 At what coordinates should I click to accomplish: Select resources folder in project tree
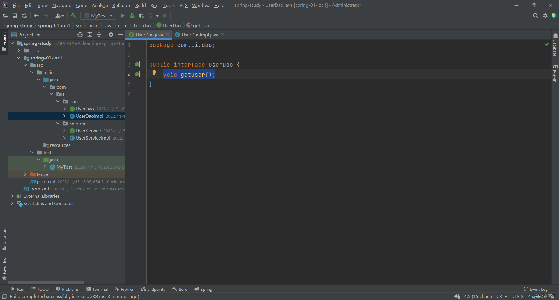[x=60, y=145]
